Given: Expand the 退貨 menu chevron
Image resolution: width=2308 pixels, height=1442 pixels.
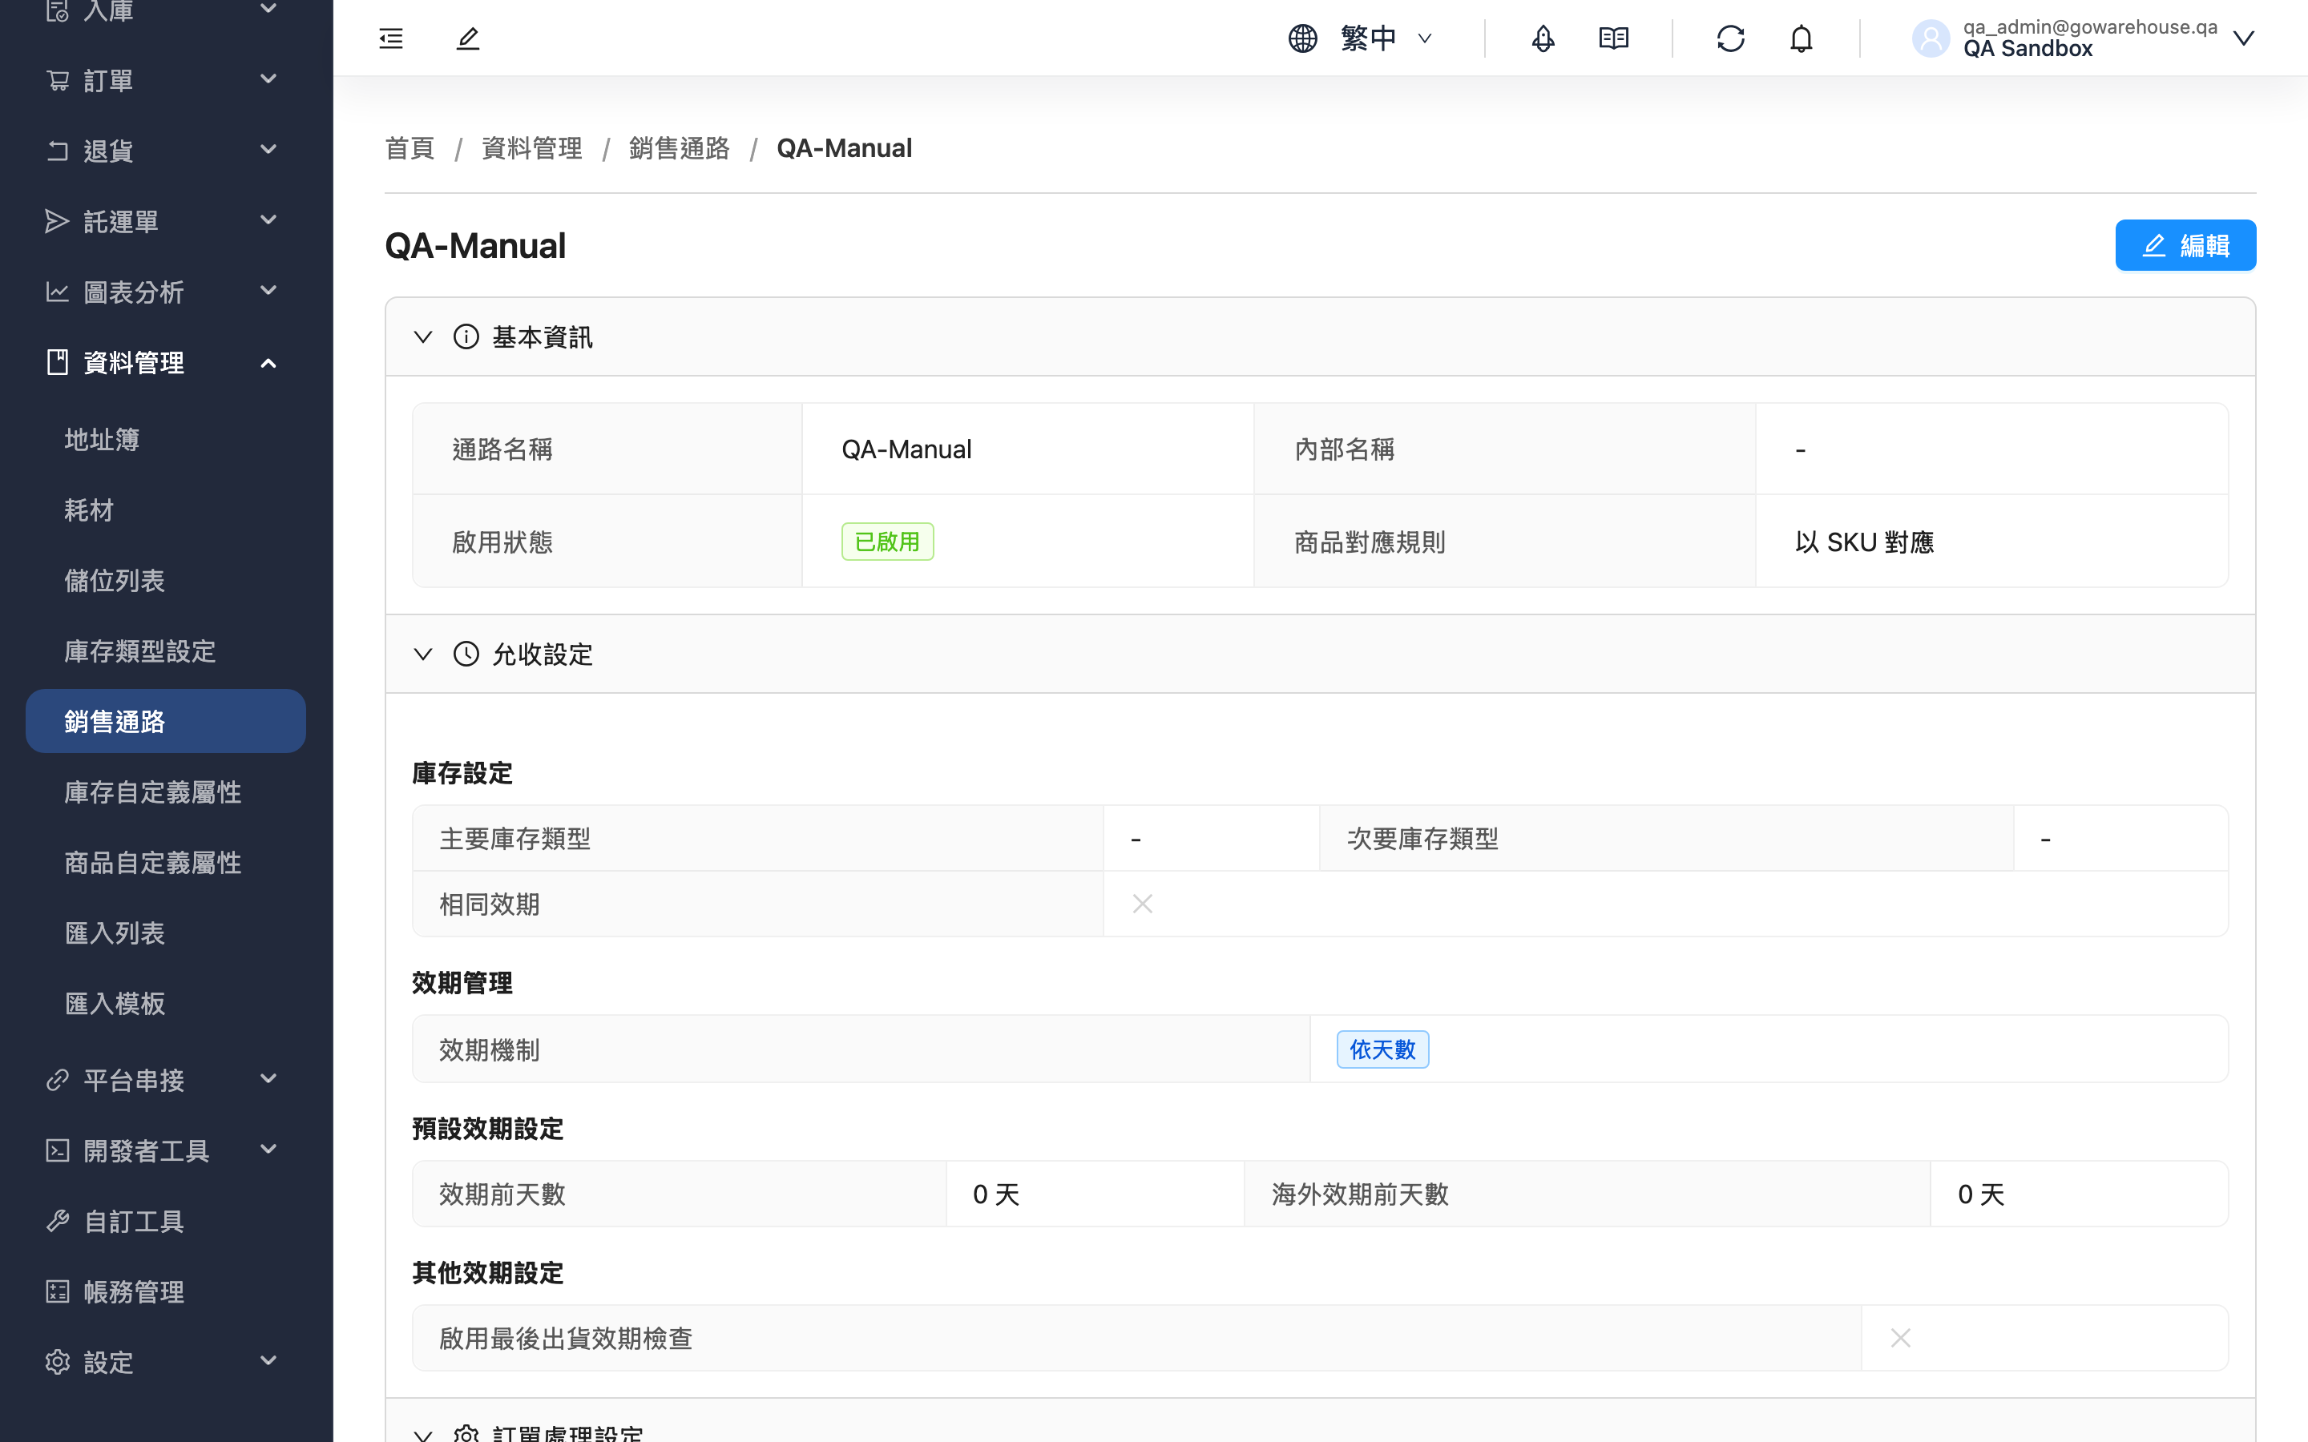Looking at the screenshot, I should coord(269,150).
